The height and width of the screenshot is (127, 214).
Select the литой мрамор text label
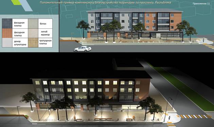45,33
